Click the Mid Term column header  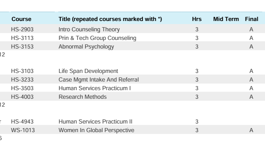226,19
